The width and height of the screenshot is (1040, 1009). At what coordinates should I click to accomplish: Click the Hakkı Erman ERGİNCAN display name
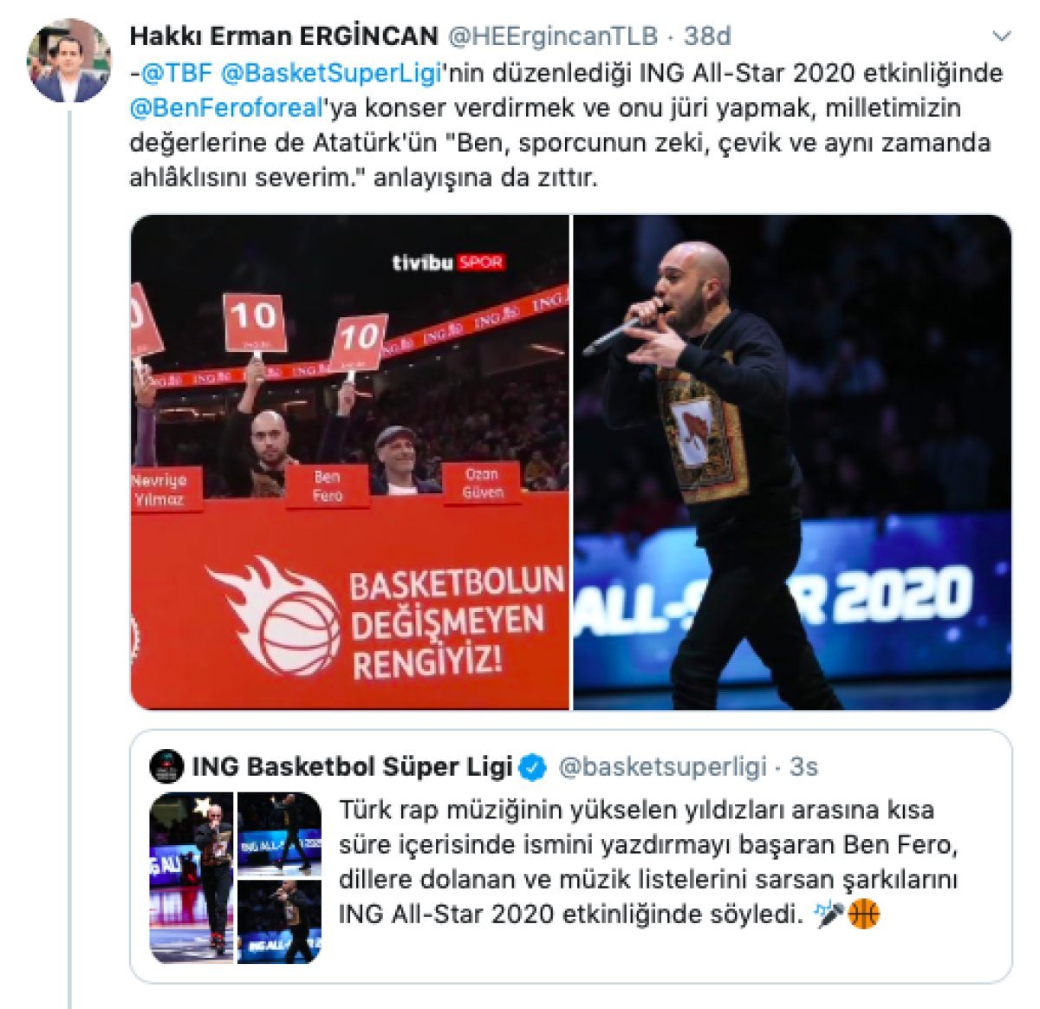tap(283, 36)
